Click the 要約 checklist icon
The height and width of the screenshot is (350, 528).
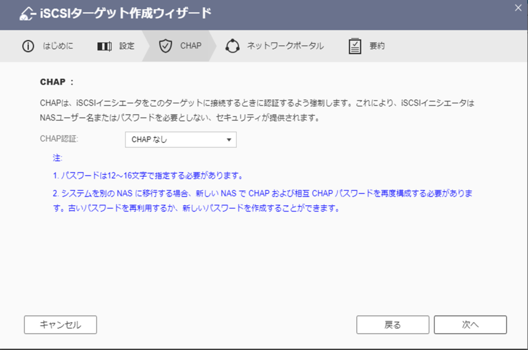[x=355, y=46]
